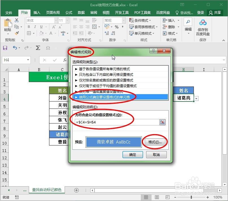
Task: Click the Merge and Center icon
Action: pos(94,27)
